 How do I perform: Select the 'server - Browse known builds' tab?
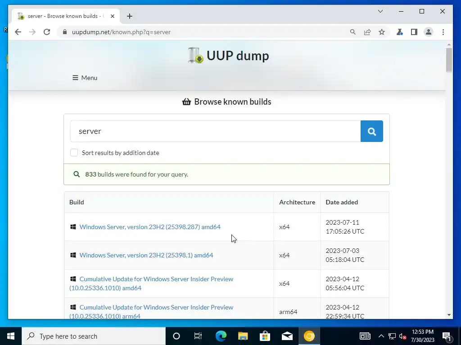(66, 16)
